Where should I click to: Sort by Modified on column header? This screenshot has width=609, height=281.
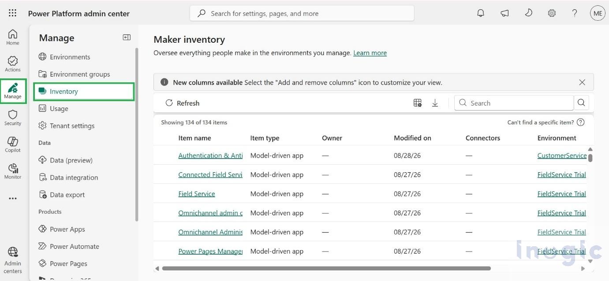412,138
